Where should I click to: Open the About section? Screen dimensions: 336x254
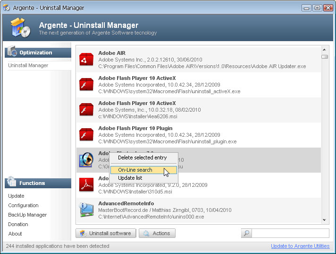click(x=15, y=234)
